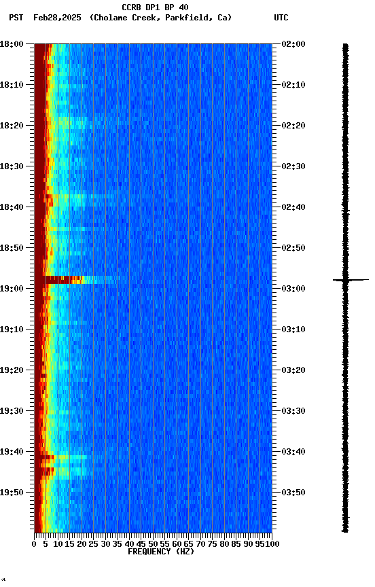
Task: Click the 02:20 UTC time label
Action: [x=293, y=126]
